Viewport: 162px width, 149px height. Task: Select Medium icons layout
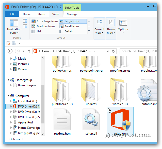coord(43,26)
